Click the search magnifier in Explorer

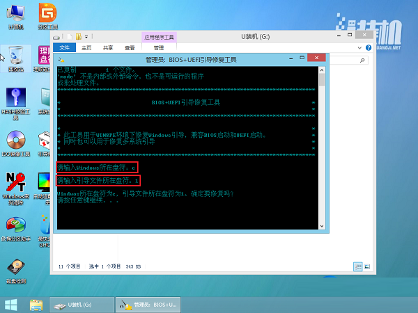(362, 61)
